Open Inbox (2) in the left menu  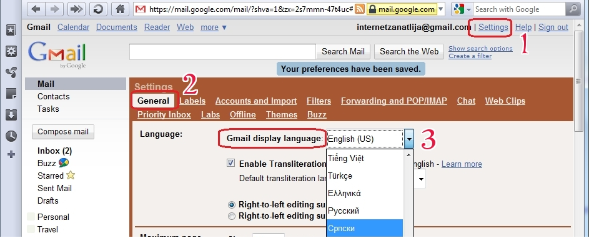(54, 151)
